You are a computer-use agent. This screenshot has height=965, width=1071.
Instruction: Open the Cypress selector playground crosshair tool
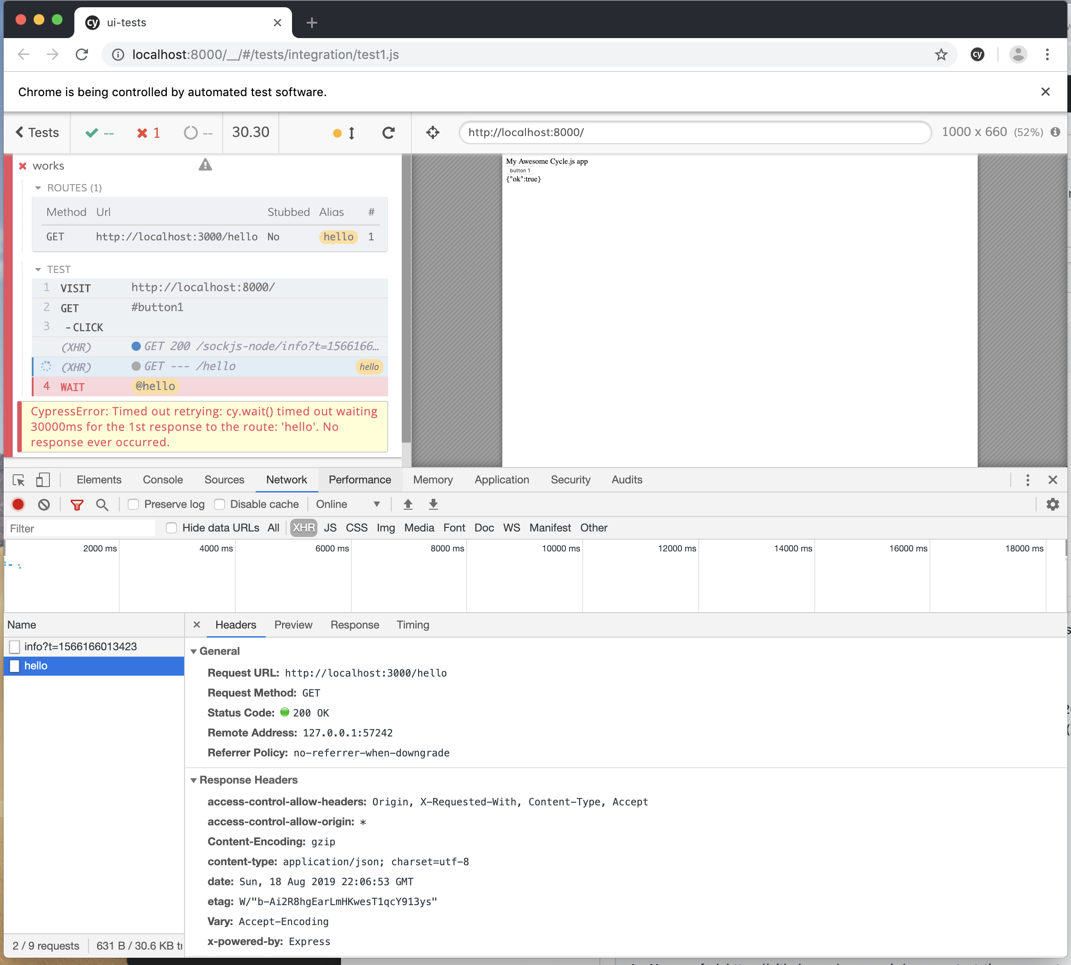(432, 132)
